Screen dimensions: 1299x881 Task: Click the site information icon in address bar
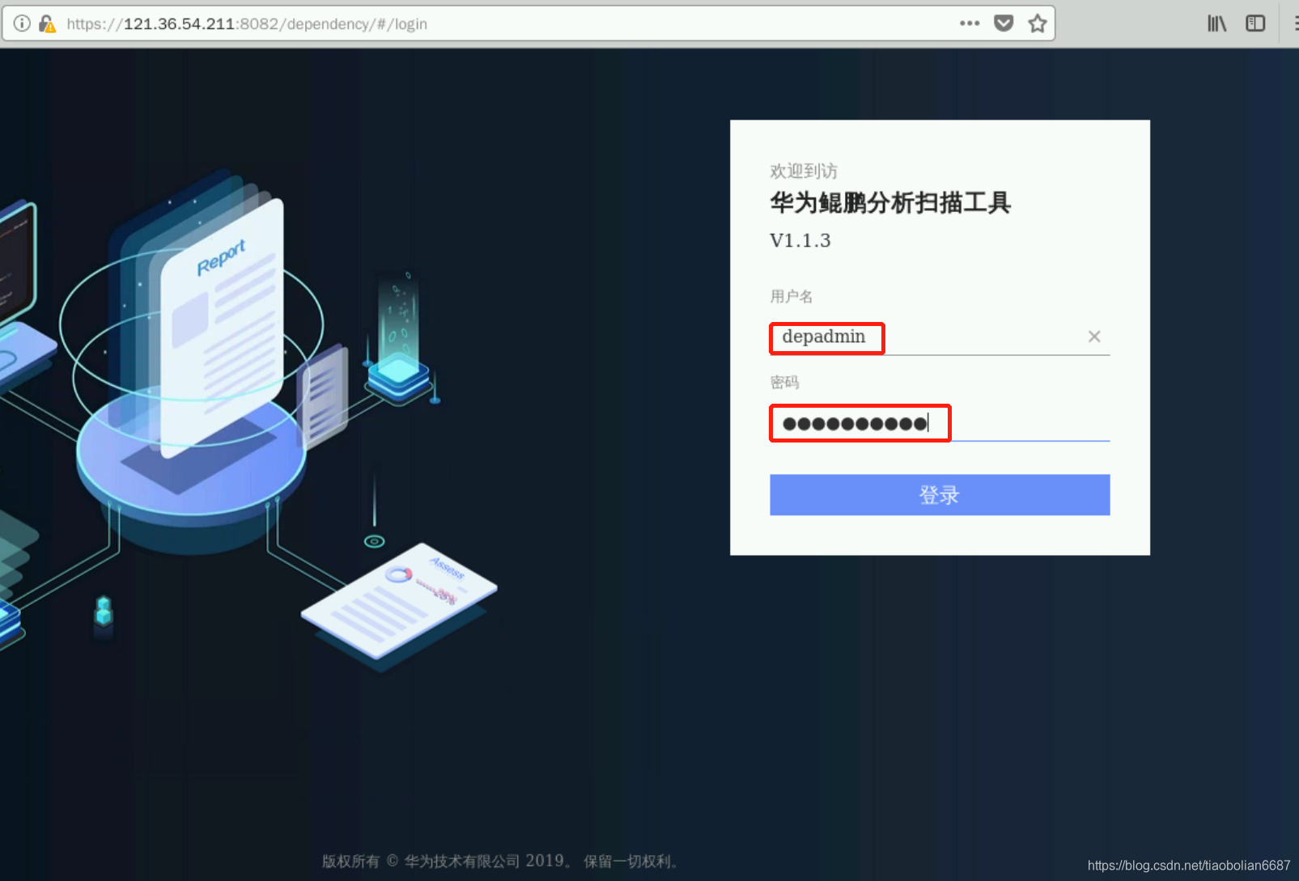coord(23,23)
